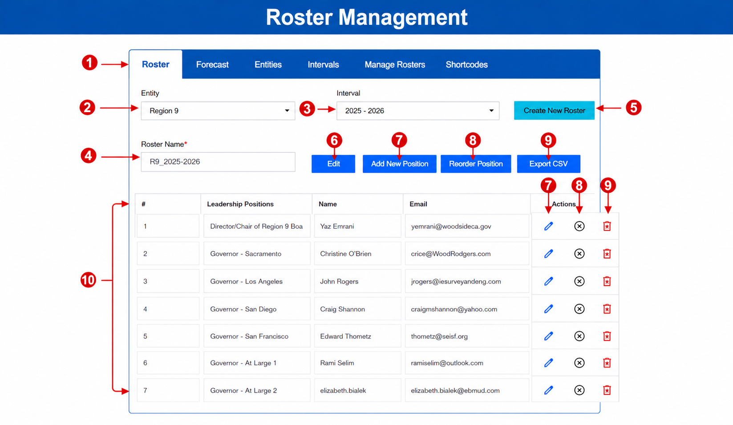Screen dimensions: 733x425
Task: Click the trash icon in the Governor - San Diego row
Action: click(x=607, y=309)
